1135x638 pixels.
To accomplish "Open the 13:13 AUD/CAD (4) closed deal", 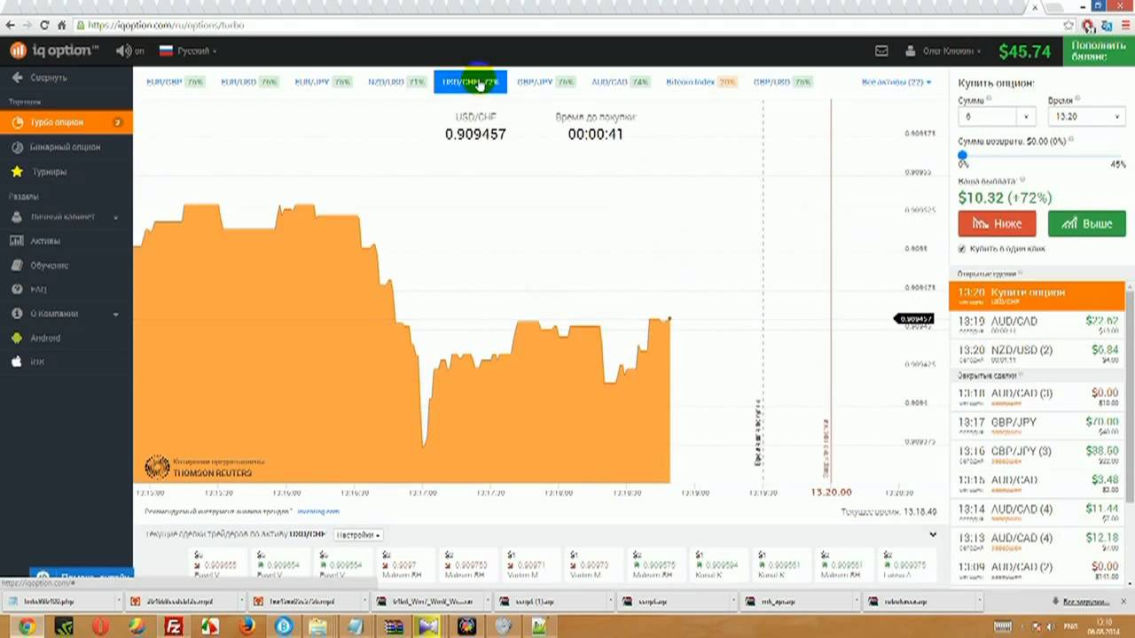I will click(1037, 542).
